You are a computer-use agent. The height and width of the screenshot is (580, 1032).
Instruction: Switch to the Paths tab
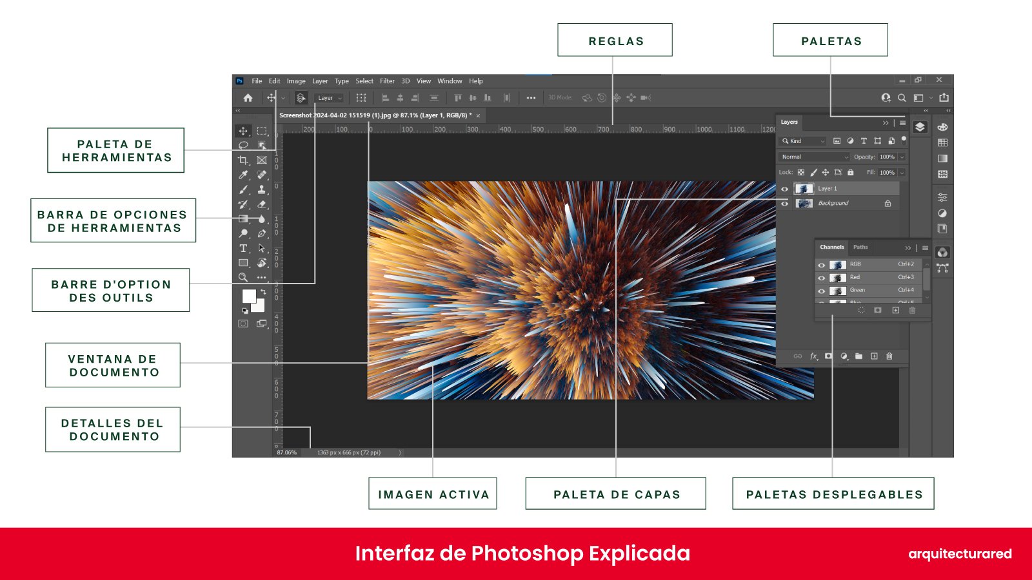point(860,247)
